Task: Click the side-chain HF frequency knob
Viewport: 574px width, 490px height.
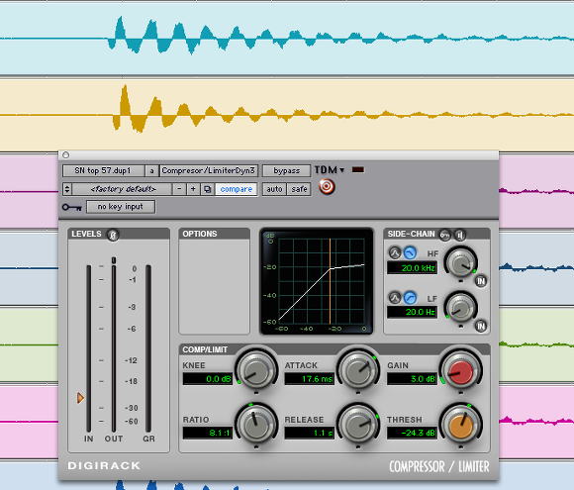Action: [460, 263]
